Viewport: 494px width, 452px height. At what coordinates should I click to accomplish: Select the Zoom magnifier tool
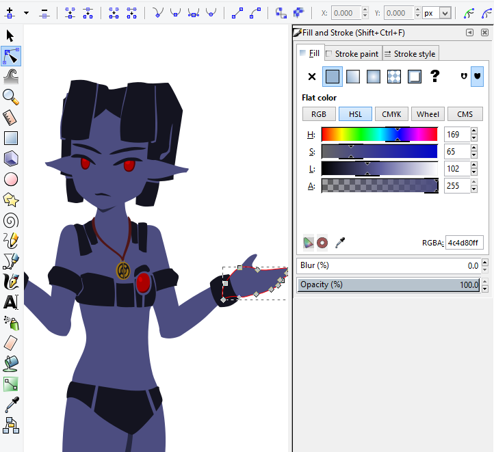[10, 96]
